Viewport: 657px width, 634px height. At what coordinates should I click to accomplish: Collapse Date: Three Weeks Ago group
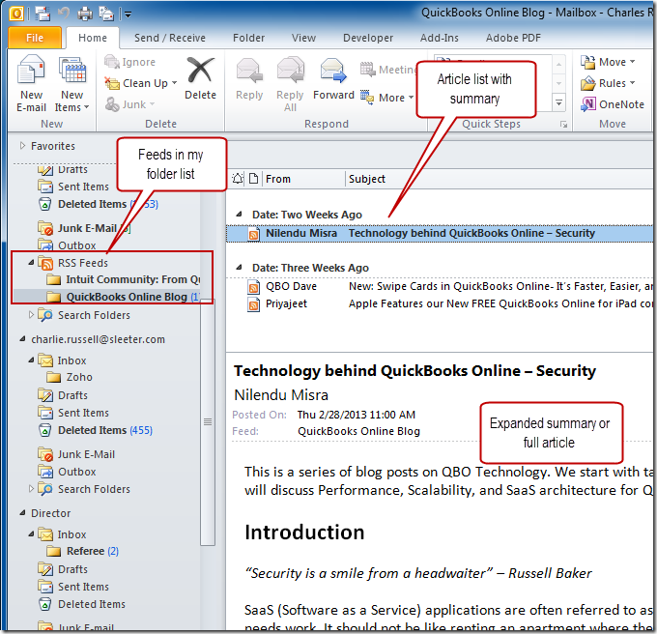(240, 267)
